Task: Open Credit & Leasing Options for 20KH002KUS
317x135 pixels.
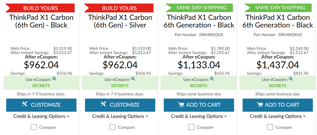Action: pos(278,116)
